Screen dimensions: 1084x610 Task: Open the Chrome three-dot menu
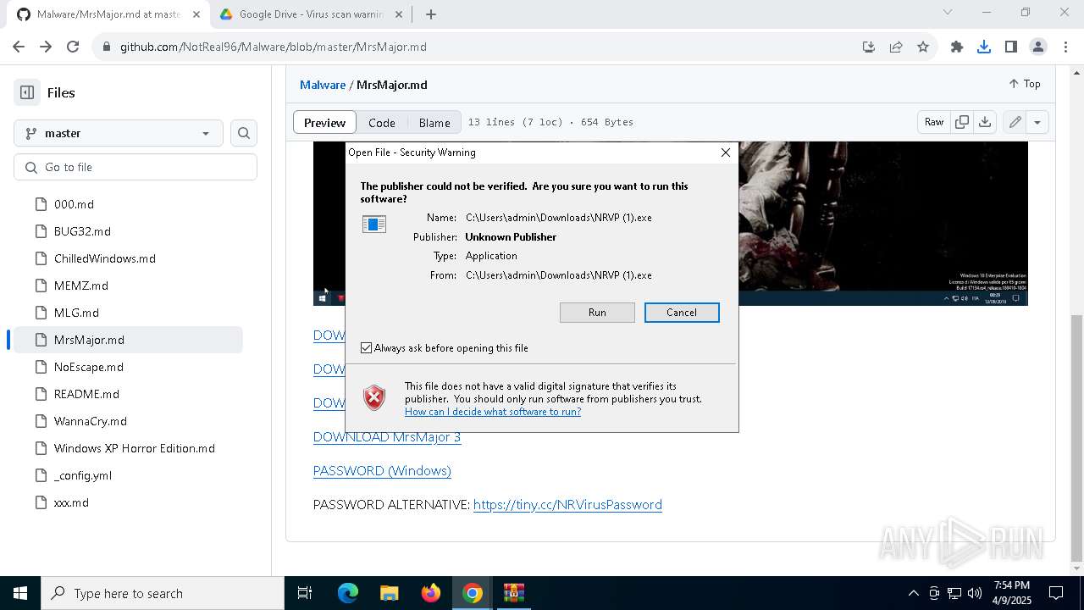click(1065, 47)
